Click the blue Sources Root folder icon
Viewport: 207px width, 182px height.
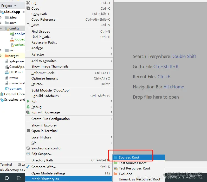pyautogui.click(x=115, y=157)
